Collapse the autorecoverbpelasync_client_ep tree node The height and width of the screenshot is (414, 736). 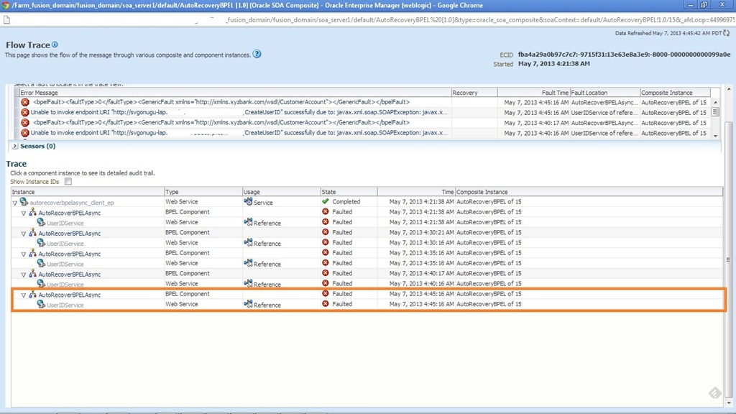(x=15, y=203)
